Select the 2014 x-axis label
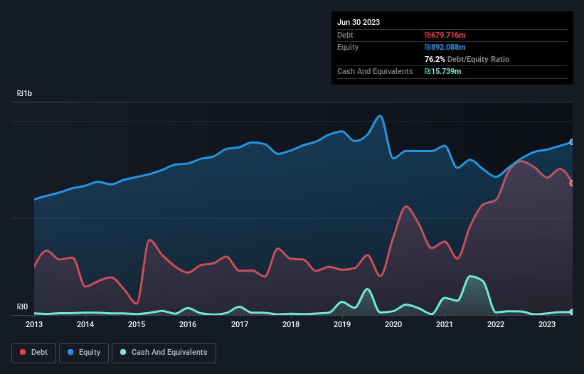 [85, 324]
